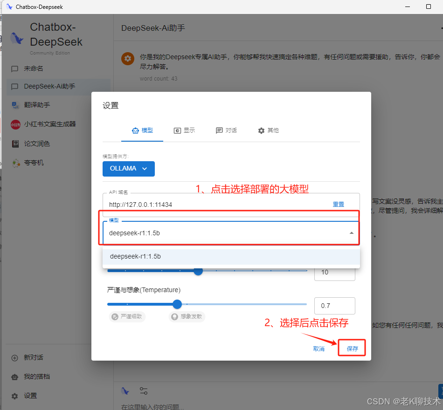The height and width of the screenshot is (410, 443).
Task: Maximize the Chatbox-Deepseek window
Action: click(428, 7)
